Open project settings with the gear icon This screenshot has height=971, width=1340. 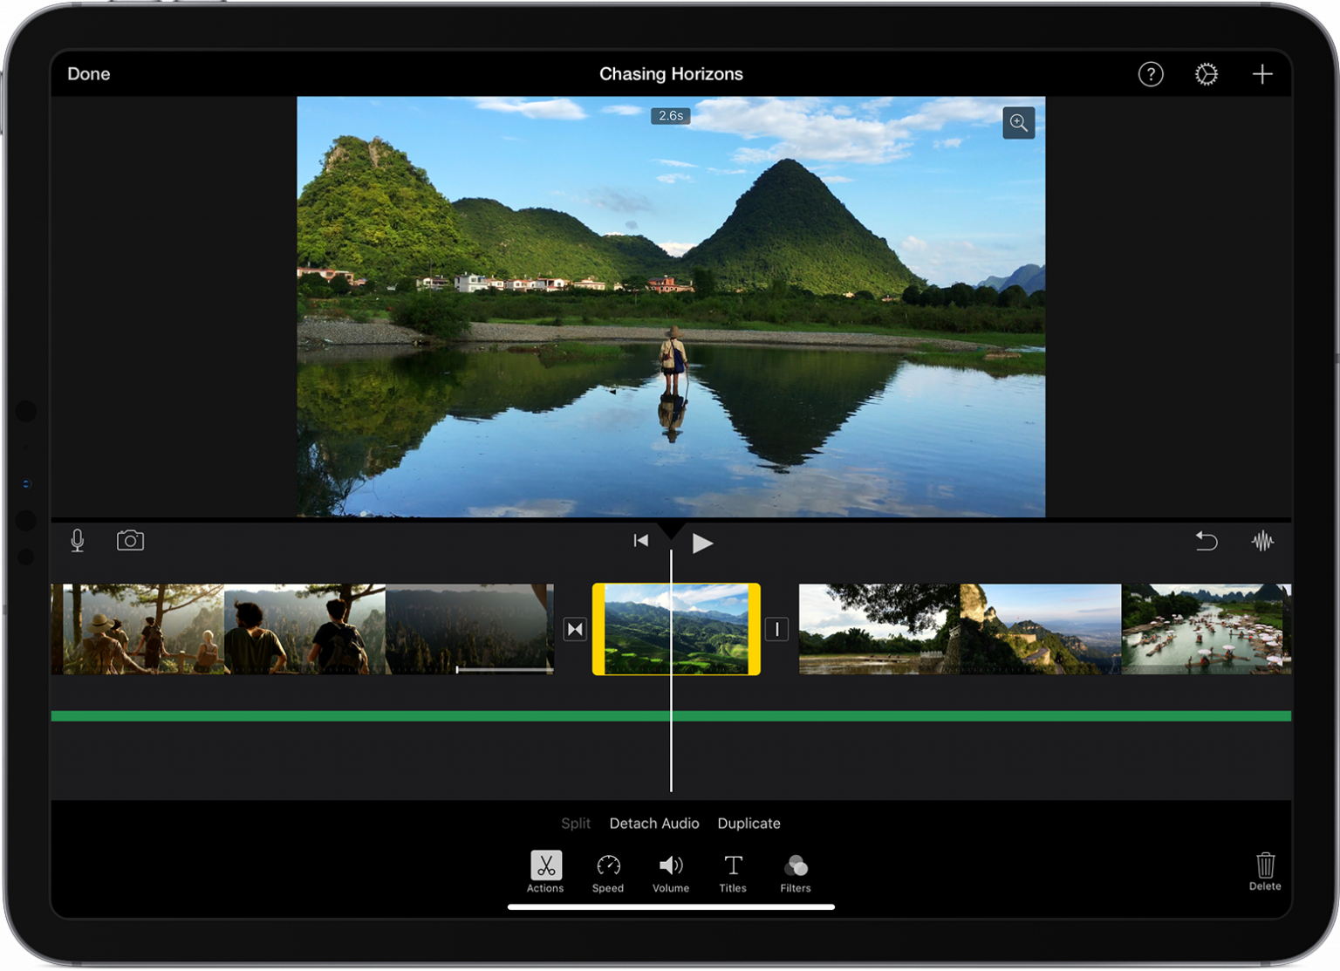tap(1206, 74)
